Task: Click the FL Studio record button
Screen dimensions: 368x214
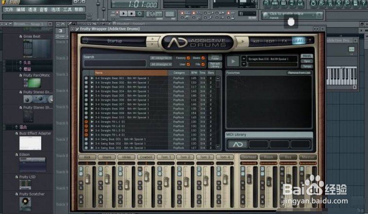Action: pos(140,14)
